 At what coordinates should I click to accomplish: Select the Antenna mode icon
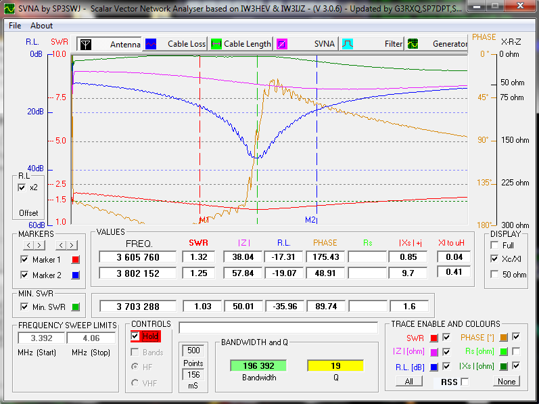tap(85, 45)
